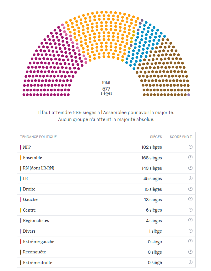Sort by the SIÈGES column header

coord(156,137)
